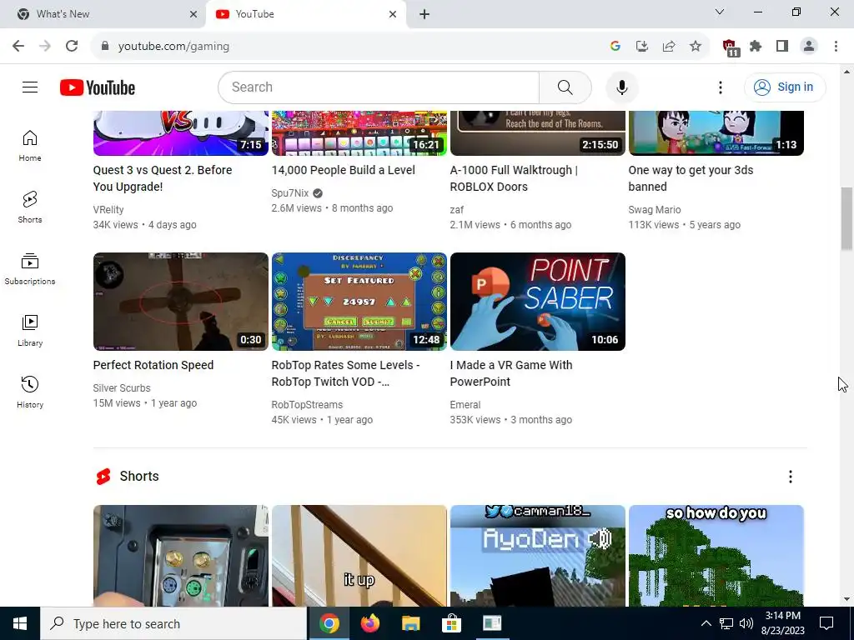Open the Windows Start menu
Viewport: 854px width, 640px height.
(20, 623)
